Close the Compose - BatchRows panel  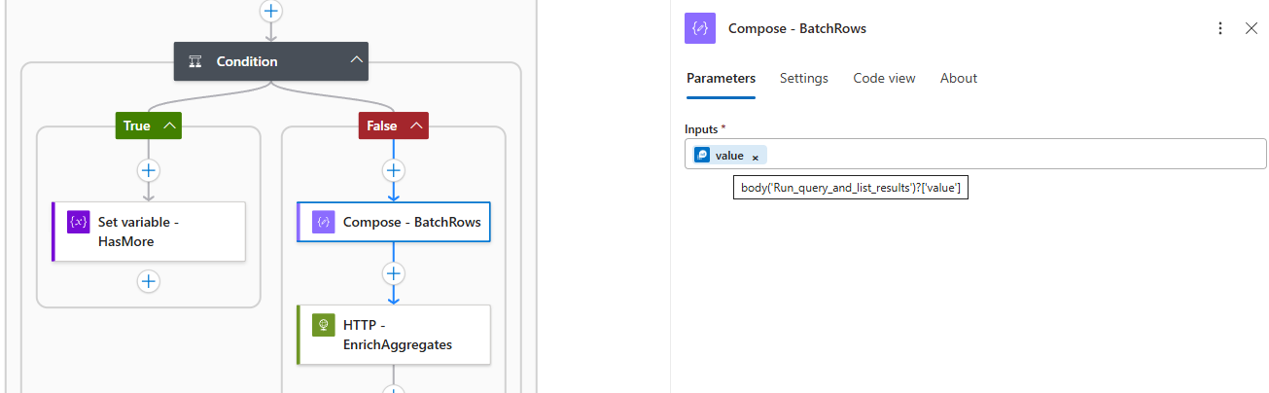pyautogui.click(x=1251, y=28)
